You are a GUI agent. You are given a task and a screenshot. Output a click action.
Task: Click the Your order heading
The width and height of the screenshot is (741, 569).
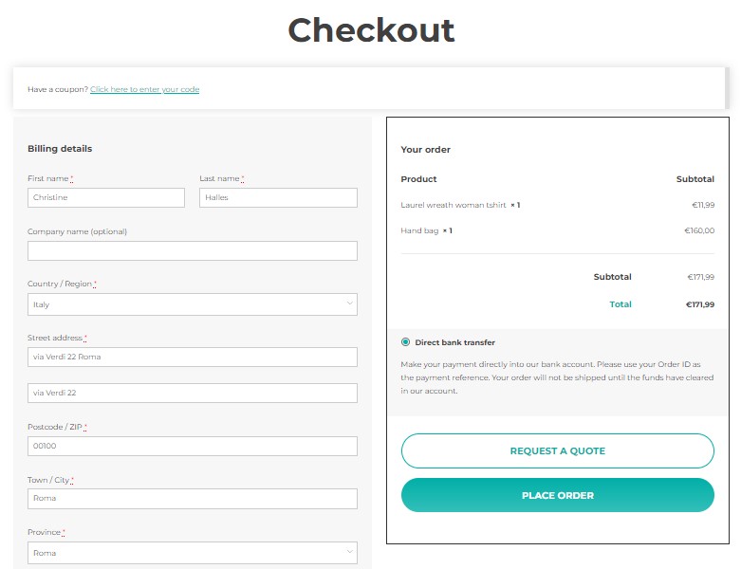[x=426, y=150]
